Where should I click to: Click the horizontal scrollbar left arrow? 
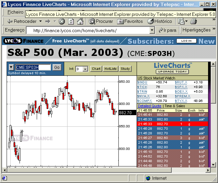tap(5, 170)
